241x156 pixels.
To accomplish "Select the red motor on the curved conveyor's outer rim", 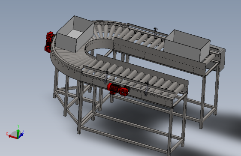I will [49, 42].
